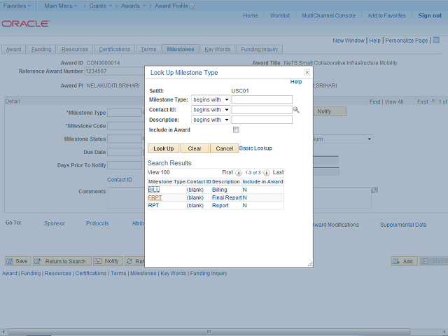Cancel the milestone type lookup

pos(224,148)
